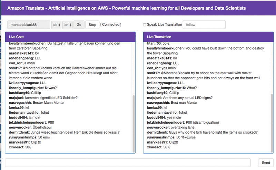Click the Send button

(266, 163)
